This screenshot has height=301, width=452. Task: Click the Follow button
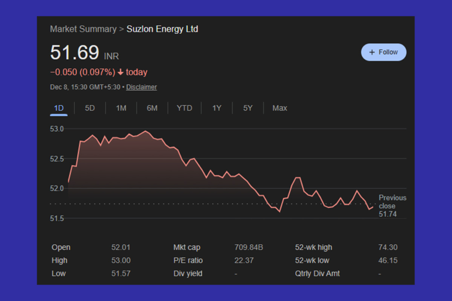[384, 52]
